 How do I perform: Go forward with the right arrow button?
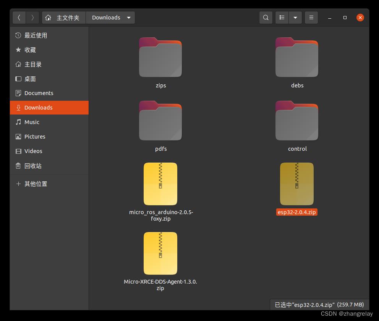tap(32, 18)
